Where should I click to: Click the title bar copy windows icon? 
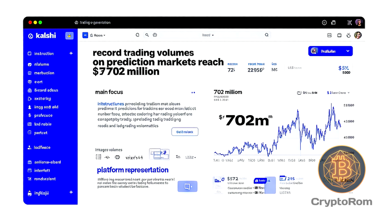point(333,23)
